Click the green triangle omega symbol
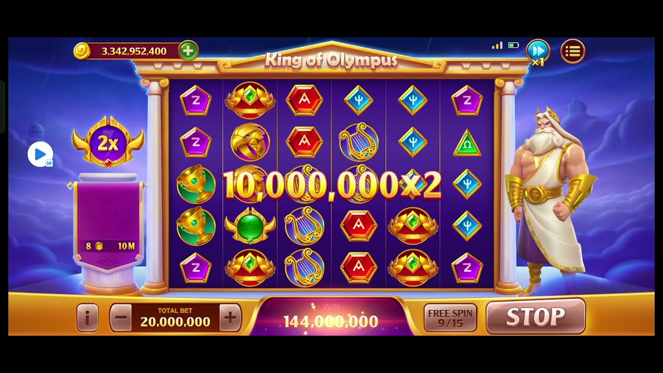The height and width of the screenshot is (373, 663). click(x=467, y=143)
